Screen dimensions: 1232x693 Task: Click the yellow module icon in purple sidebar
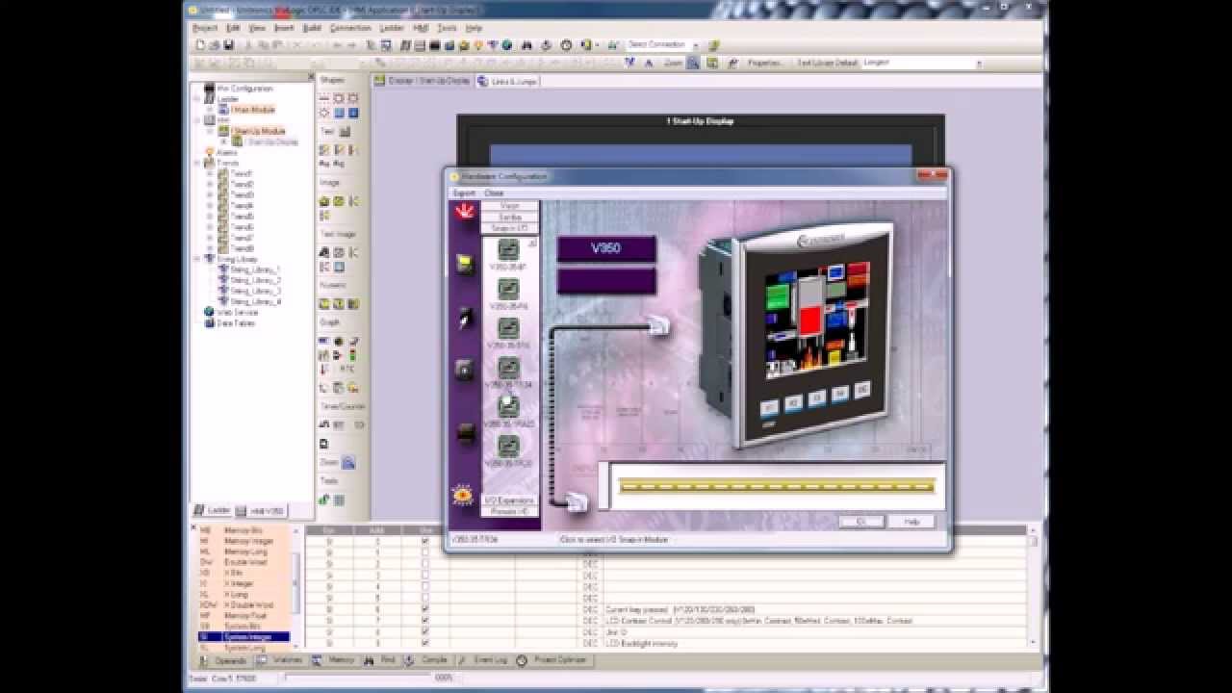(x=465, y=264)
